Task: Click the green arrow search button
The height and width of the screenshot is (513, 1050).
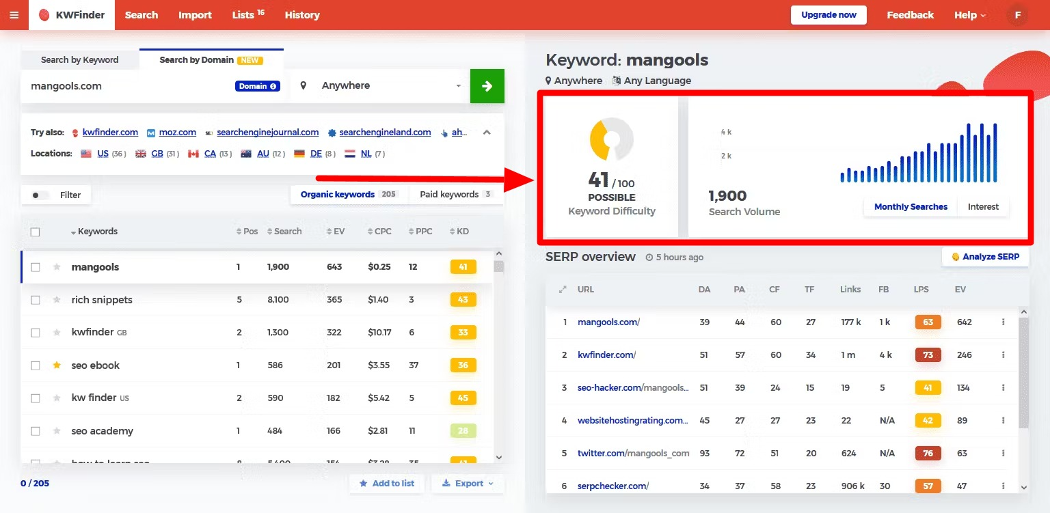Action: 487,86
